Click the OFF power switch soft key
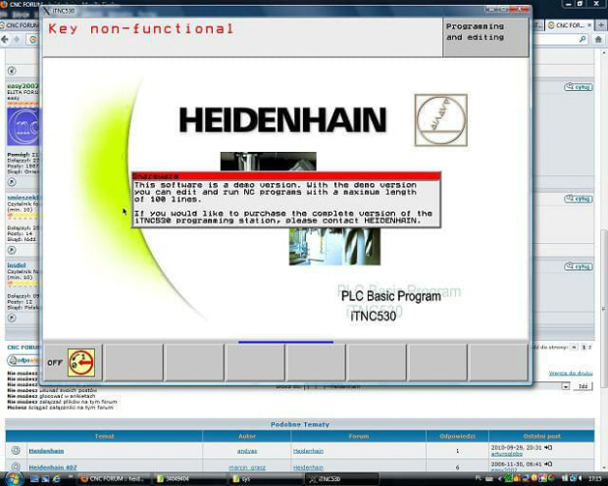608x486 pixels. pyautogui.click(x=73, y=363)
